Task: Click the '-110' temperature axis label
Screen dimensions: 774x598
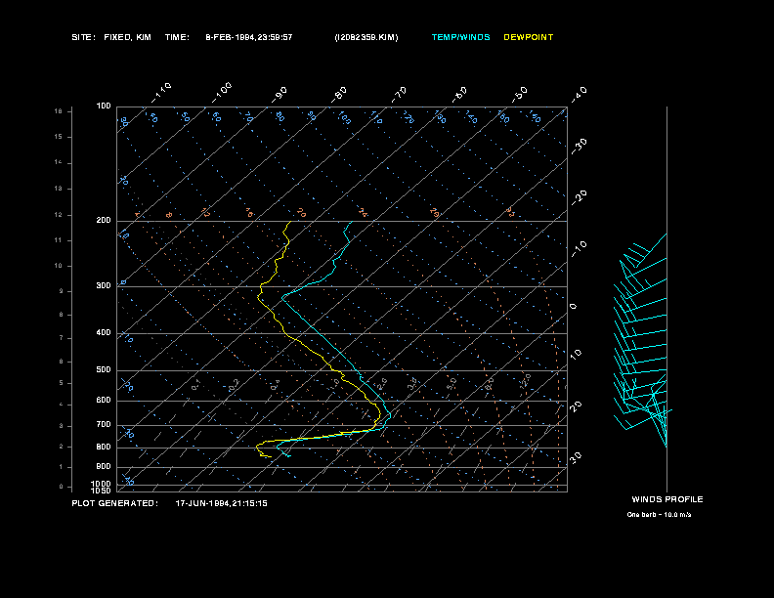Action: coord(161,93)
